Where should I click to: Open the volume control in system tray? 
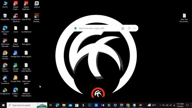point(167,105)
